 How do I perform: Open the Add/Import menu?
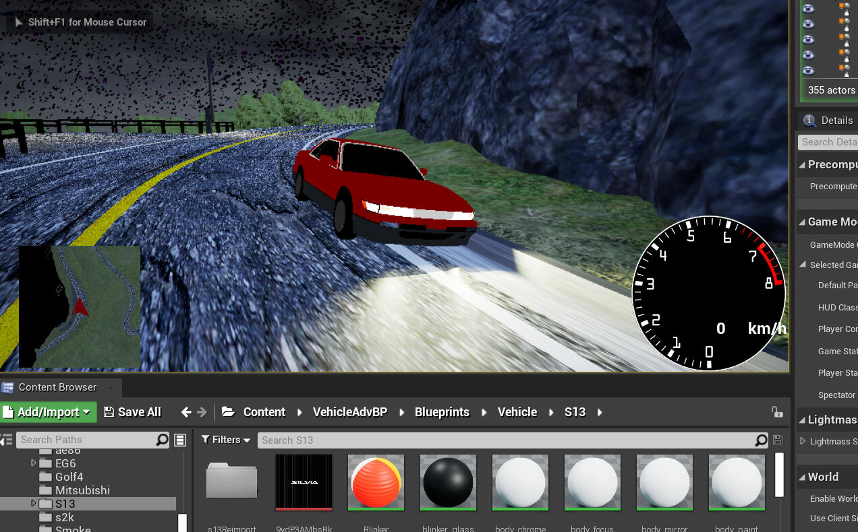[49, 412]
